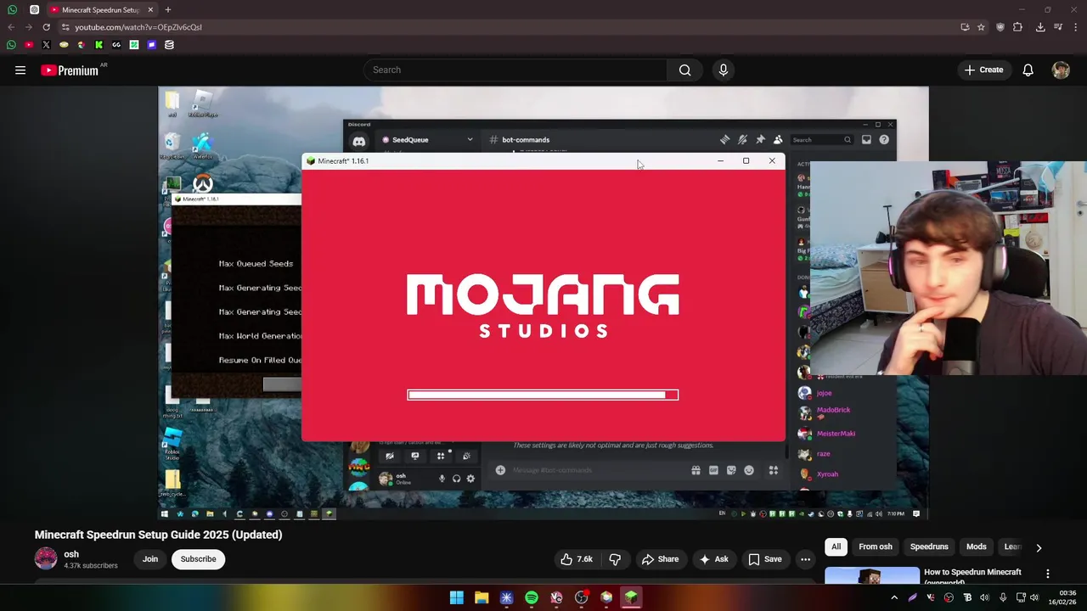Viewport: 1087px width, 611px height.
Task: Subscribe to the osh channel
Action: point(198,559)
